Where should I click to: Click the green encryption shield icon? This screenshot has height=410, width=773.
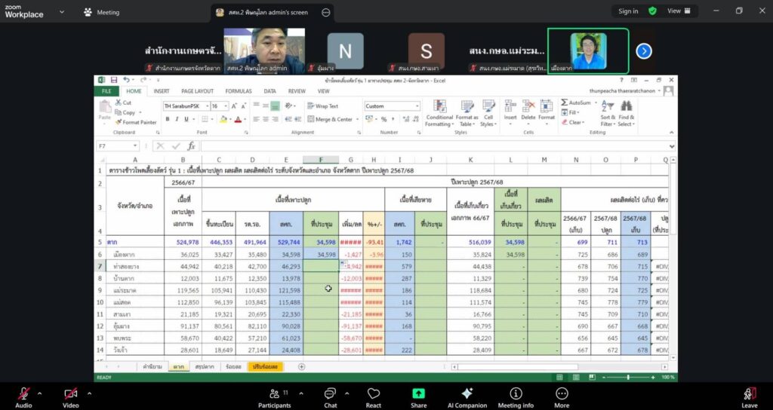tap(652, 11)
